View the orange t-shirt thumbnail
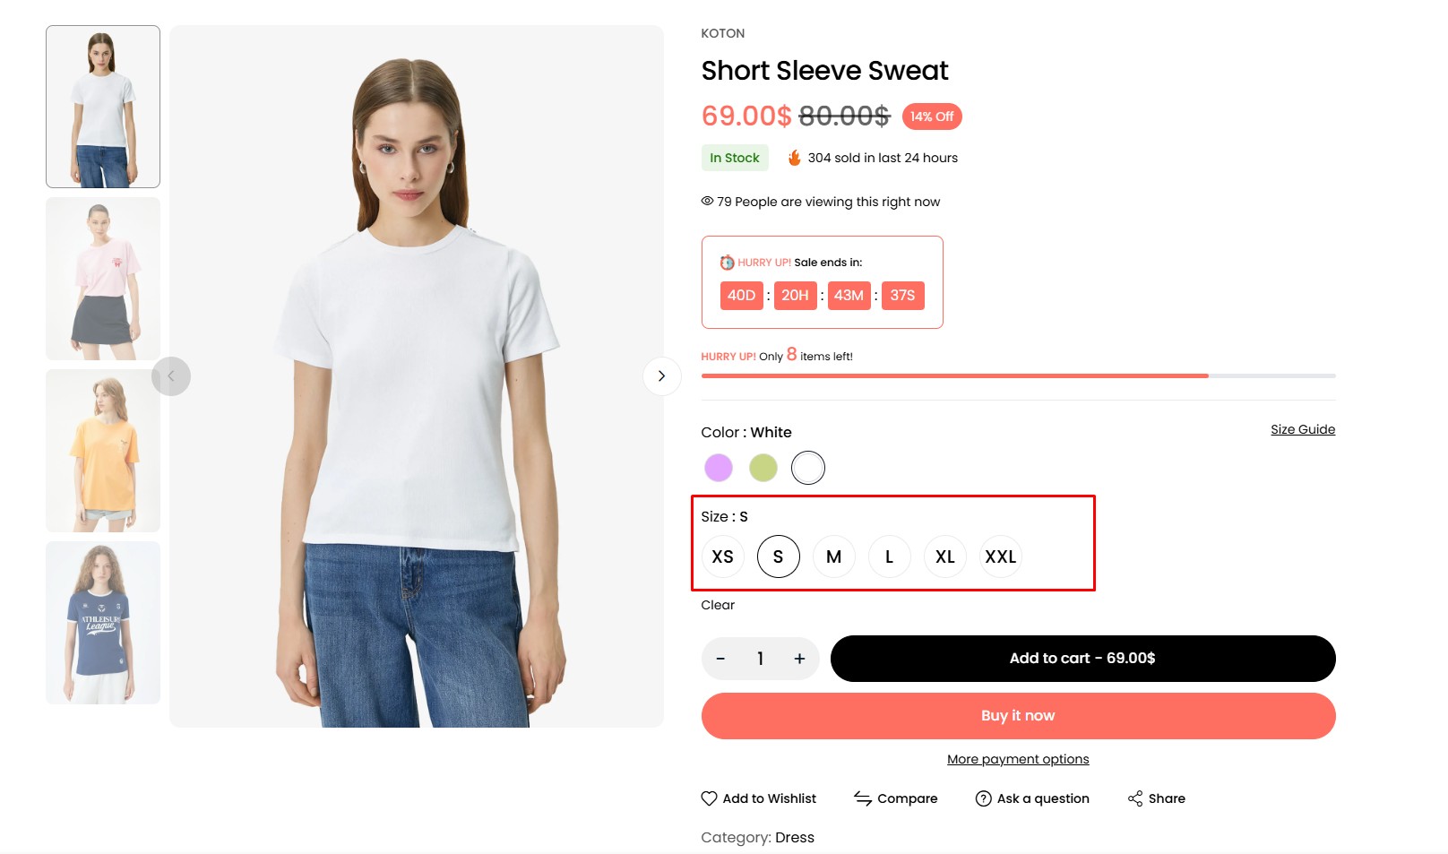Viewport: 1448px width, 854px height. click(x=103, y=451)
